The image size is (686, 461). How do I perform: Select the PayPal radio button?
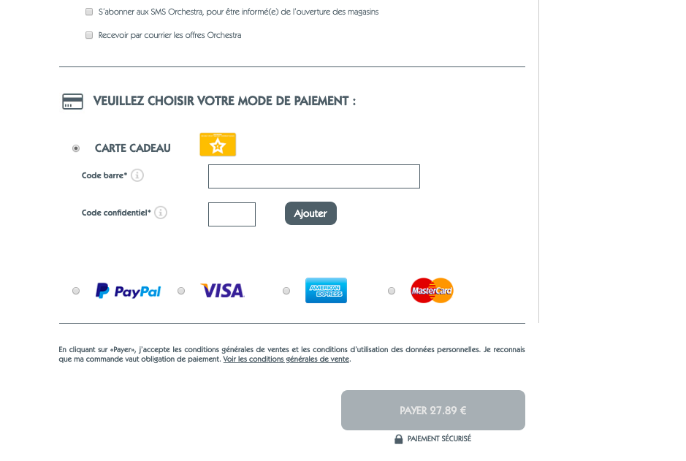click(76, 291)
